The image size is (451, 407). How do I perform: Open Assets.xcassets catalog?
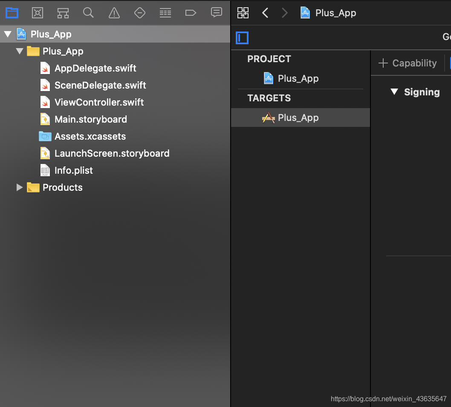point(90,136)
